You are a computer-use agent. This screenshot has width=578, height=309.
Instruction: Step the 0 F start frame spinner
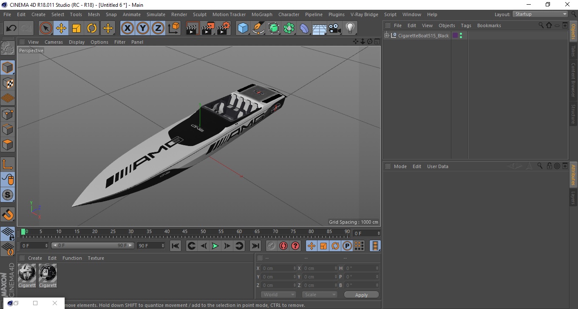[x=46, y=246]
